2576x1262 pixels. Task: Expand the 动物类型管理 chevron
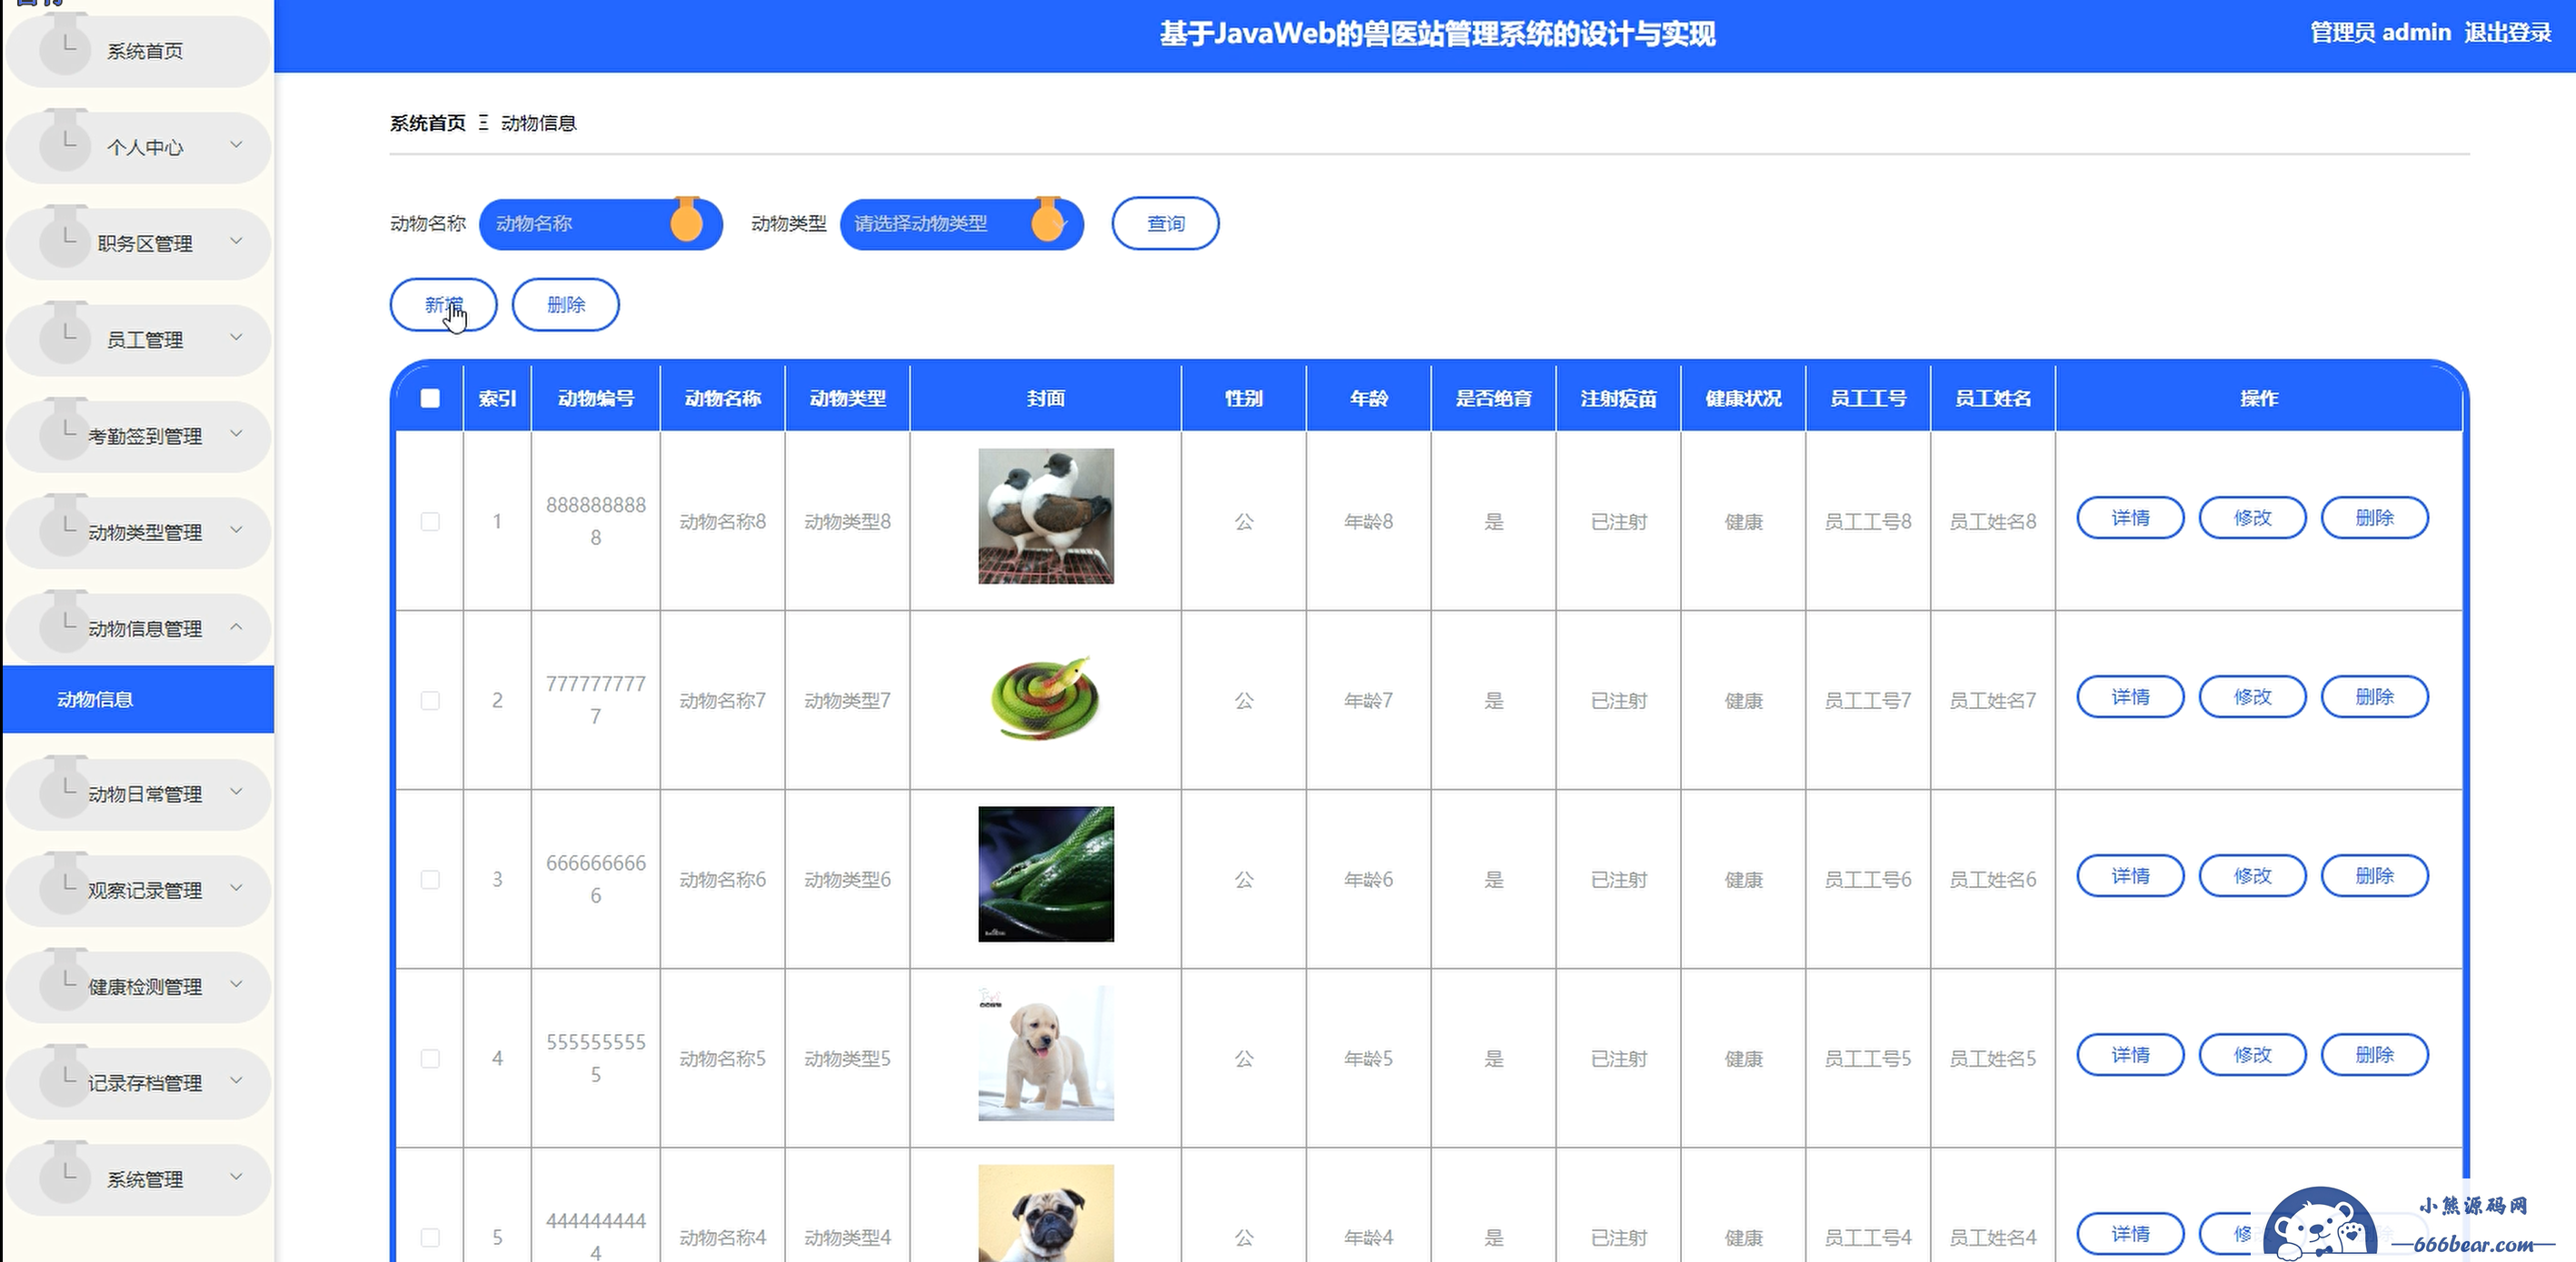click(236, 529)
